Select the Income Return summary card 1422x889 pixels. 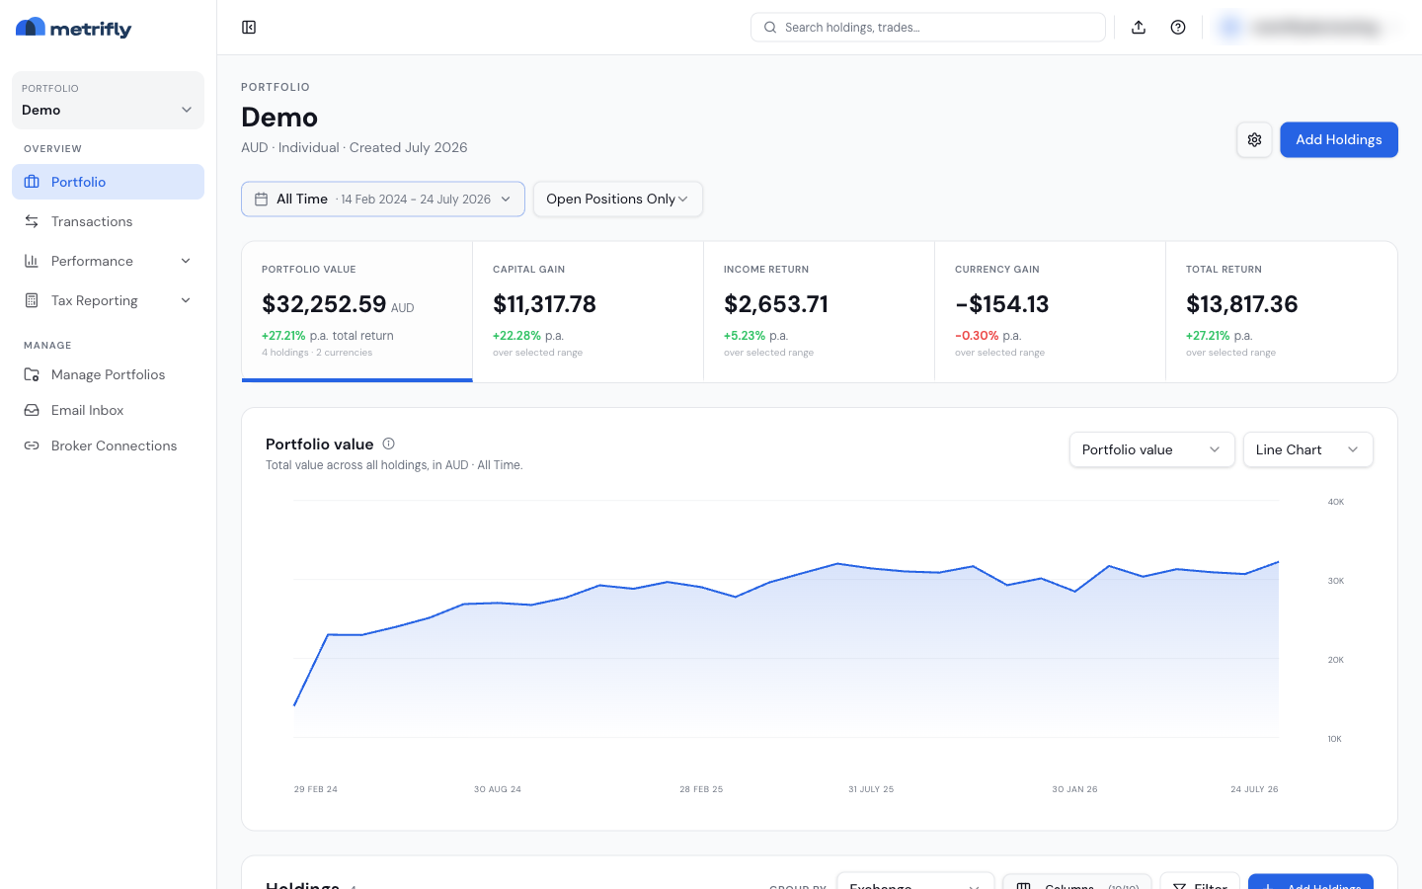819,312
